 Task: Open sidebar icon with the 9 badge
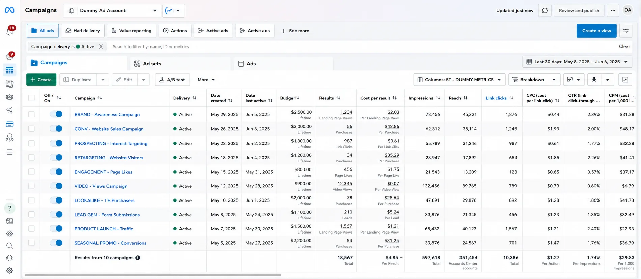coord(10,56)
